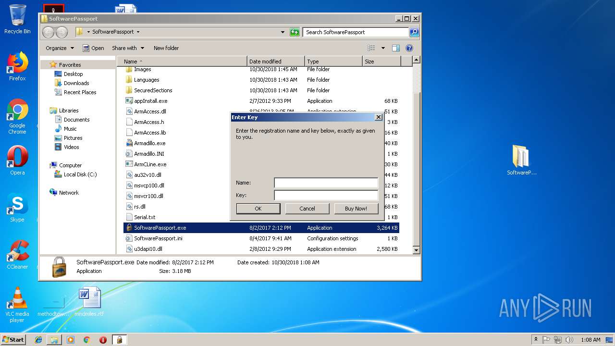Screen dimensions: 615x346
Task: Click the file list scrollbar down arrow
Action: pos(416,250)
